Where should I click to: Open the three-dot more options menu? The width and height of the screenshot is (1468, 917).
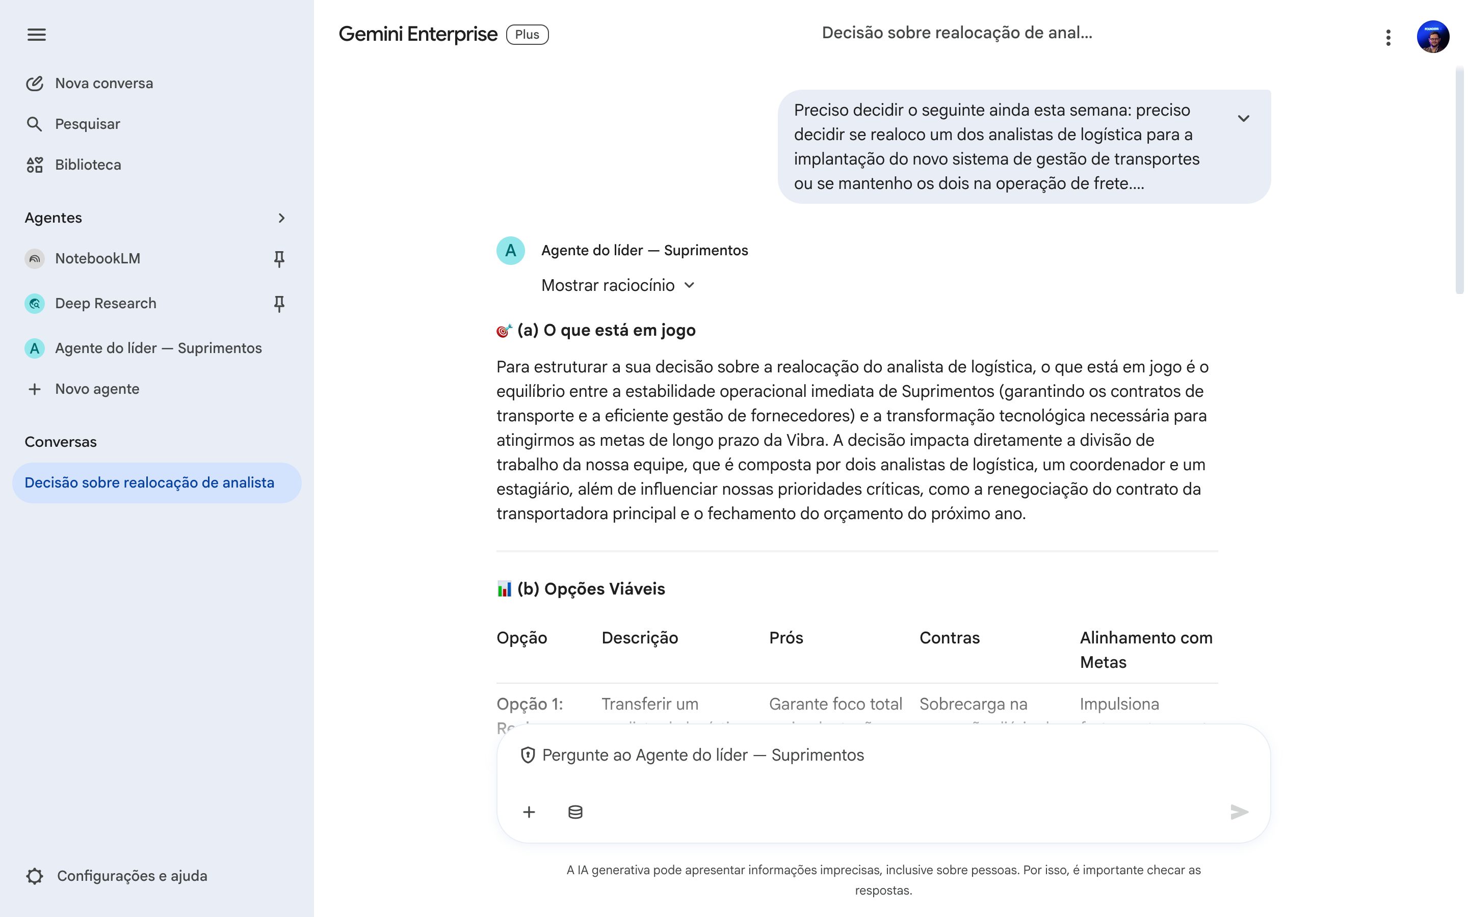click(1388, 38)
